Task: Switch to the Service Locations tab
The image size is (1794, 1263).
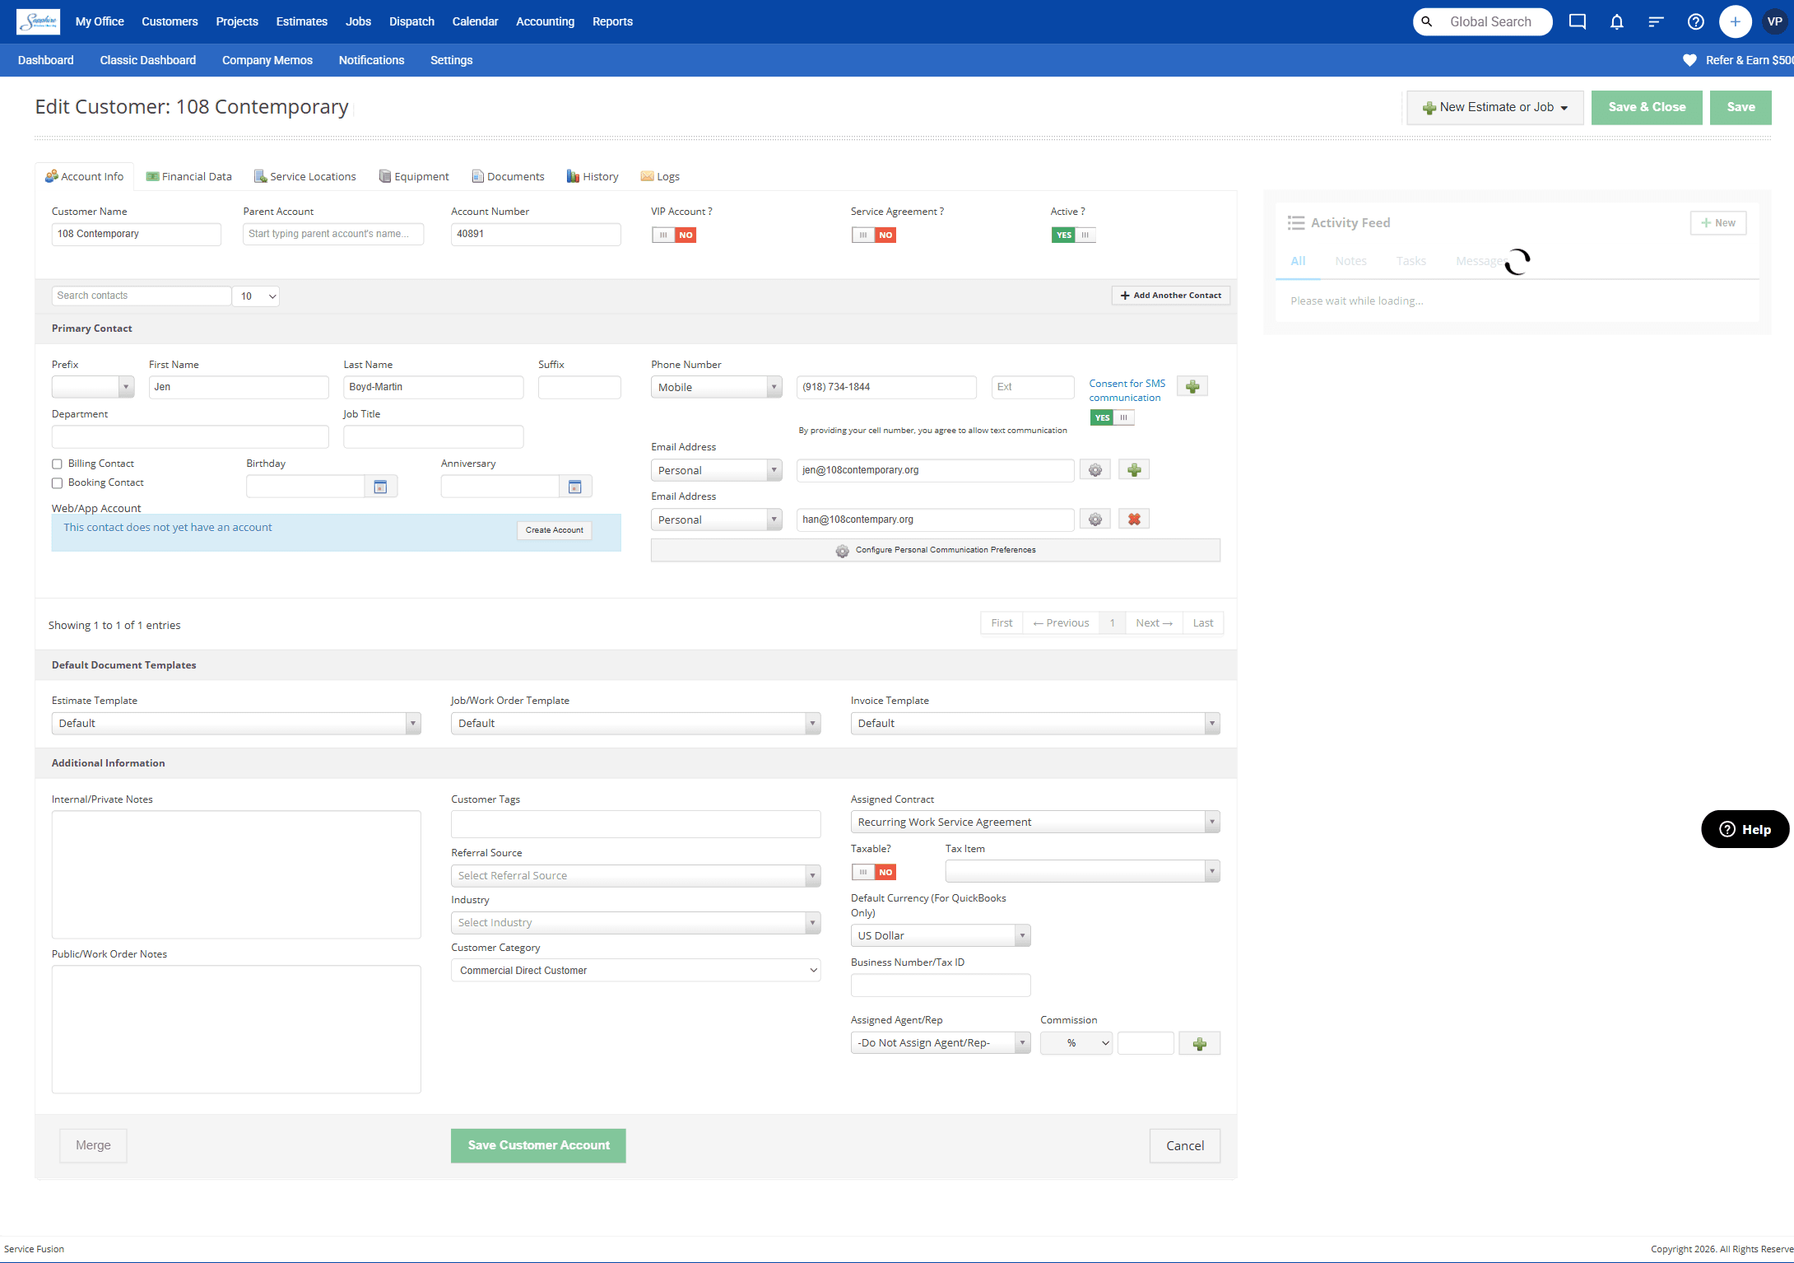Action: 305,177
